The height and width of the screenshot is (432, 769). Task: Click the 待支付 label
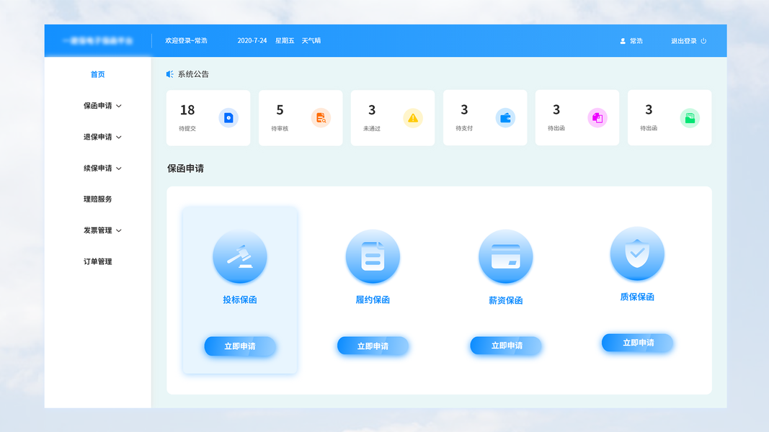(464, 128)
